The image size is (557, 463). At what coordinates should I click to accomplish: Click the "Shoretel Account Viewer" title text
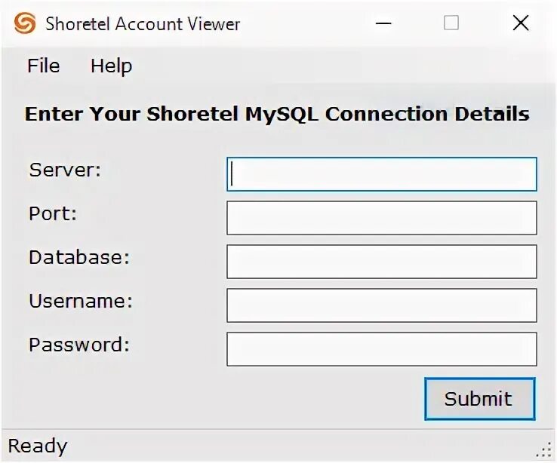pos(143,24)
